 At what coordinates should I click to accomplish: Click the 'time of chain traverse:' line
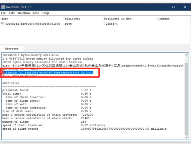point(48,97)
